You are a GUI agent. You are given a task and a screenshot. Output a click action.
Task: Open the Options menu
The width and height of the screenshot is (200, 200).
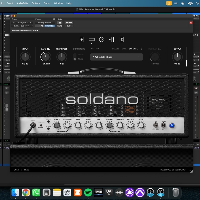coord(36,3)
